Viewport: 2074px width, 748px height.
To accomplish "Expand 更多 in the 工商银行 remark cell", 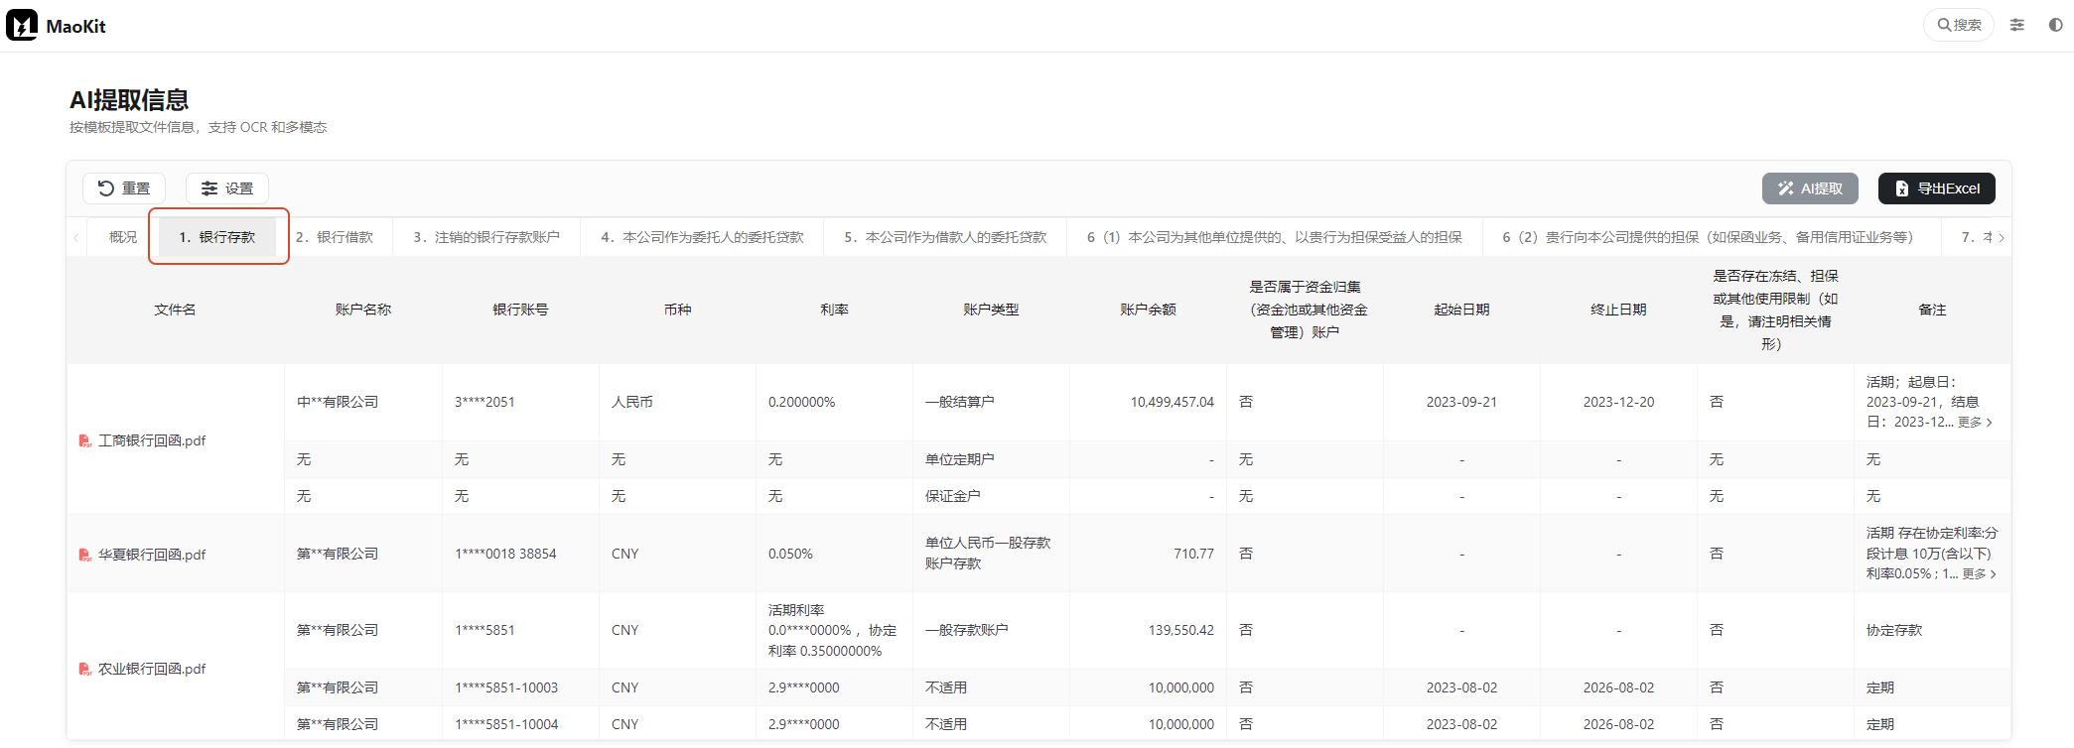I will pos(1975,423).
